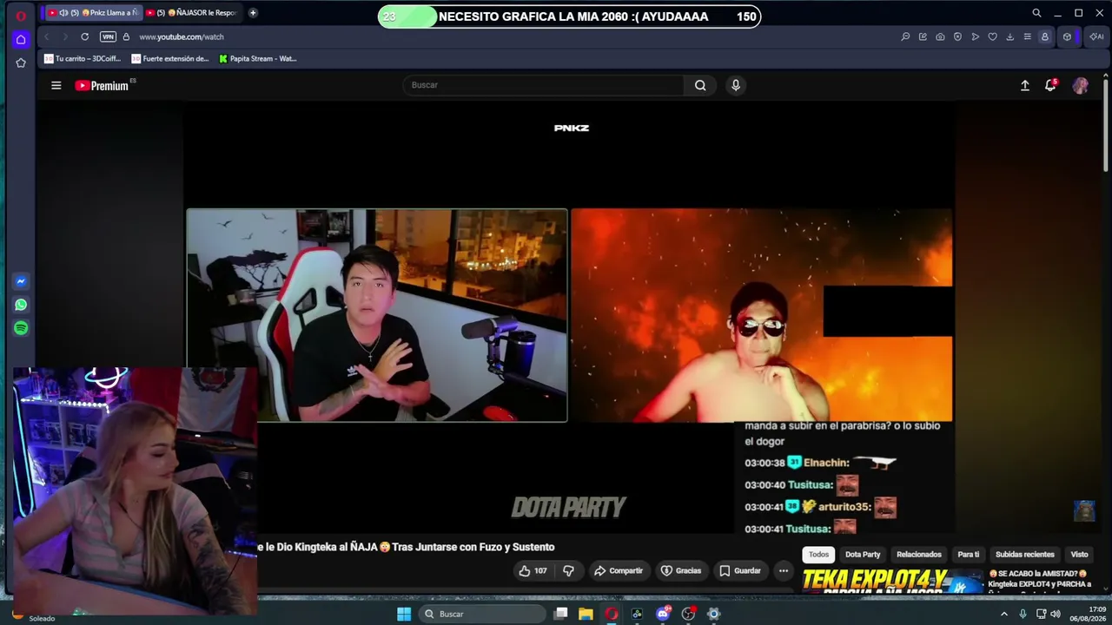Open the new tab plus button
Screen dimensions: 1112x625
[253, 13]
